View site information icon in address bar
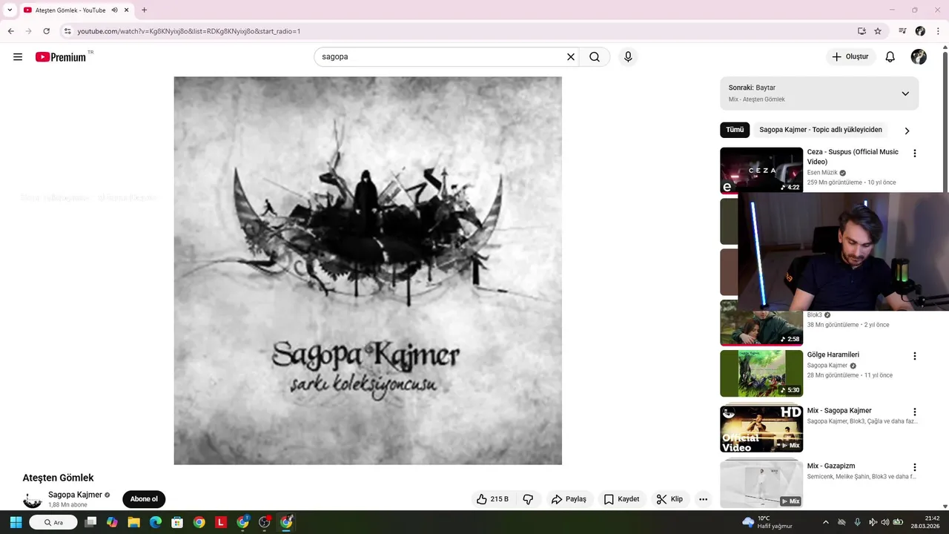949x534 pixels. pos(67,31)
